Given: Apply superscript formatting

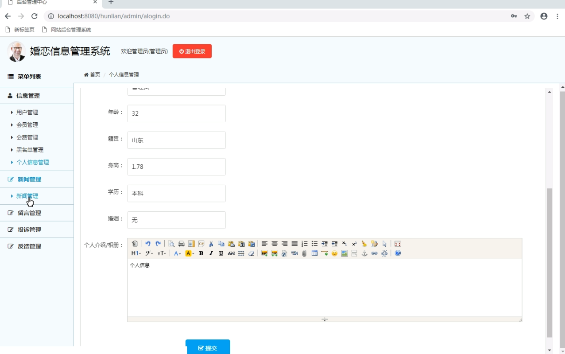Looking at the screenshot, I should [x=354, y=244].
